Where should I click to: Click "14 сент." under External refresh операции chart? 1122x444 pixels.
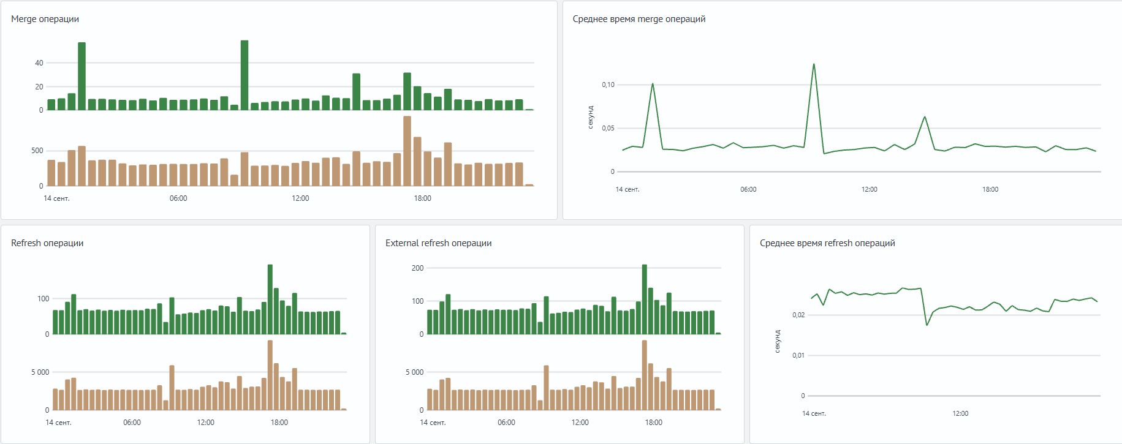point(433,423)
